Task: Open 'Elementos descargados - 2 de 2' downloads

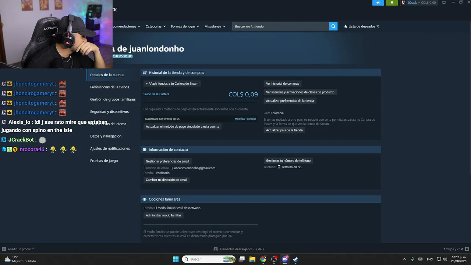Action: click(x=239, y=249)
